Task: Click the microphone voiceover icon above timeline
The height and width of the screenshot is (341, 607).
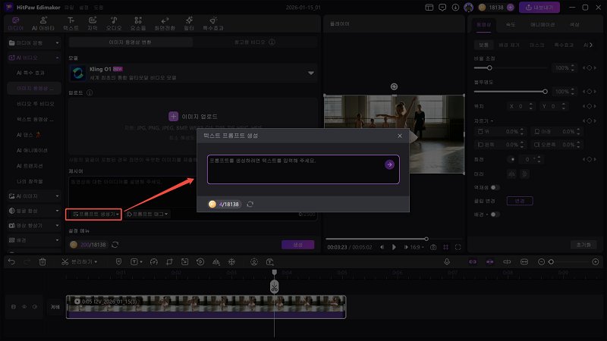Action: [447, 261]
